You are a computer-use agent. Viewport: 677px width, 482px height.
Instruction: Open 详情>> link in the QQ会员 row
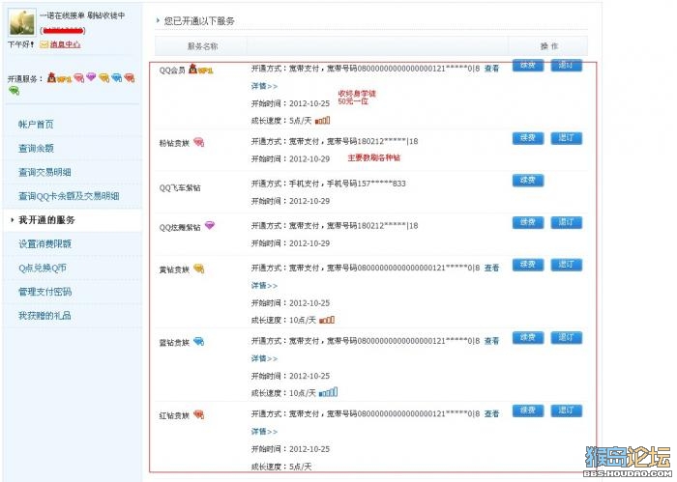point(264,86)
